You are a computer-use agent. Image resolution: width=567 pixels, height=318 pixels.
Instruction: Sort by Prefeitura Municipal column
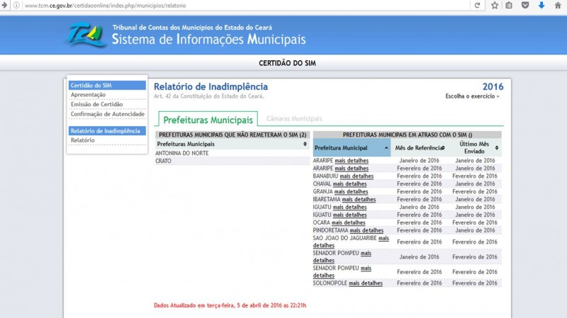351,148
